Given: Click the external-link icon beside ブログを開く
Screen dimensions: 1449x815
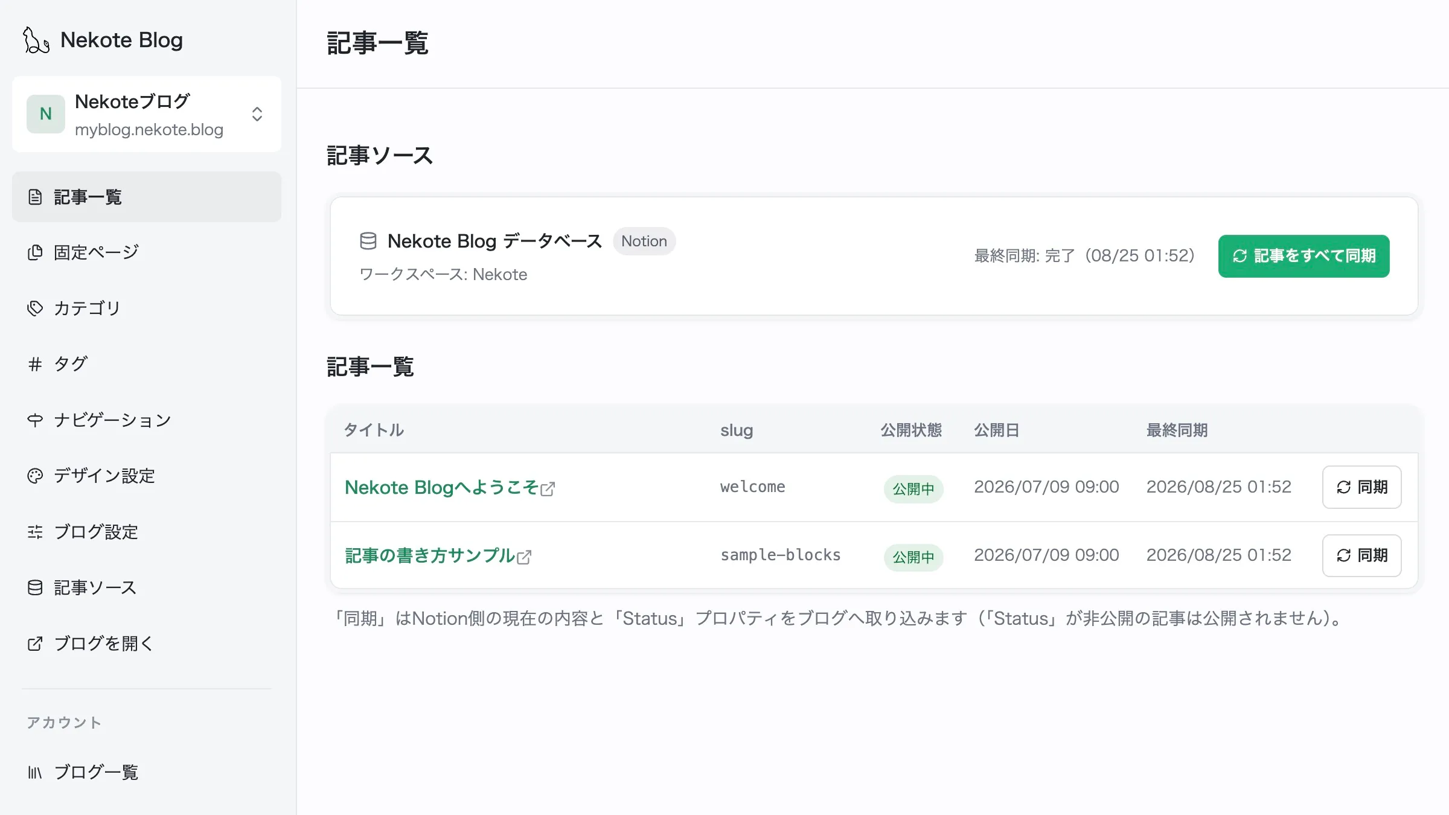Looking at the screenshot, I should pyautogui.click(x=35, y=644).
